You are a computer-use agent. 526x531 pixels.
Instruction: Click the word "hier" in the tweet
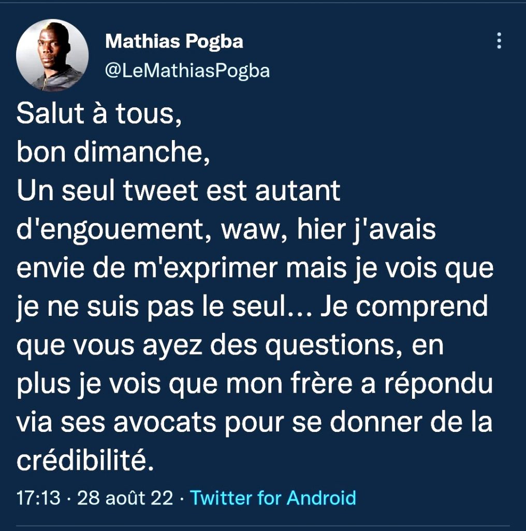pos(318,230)
